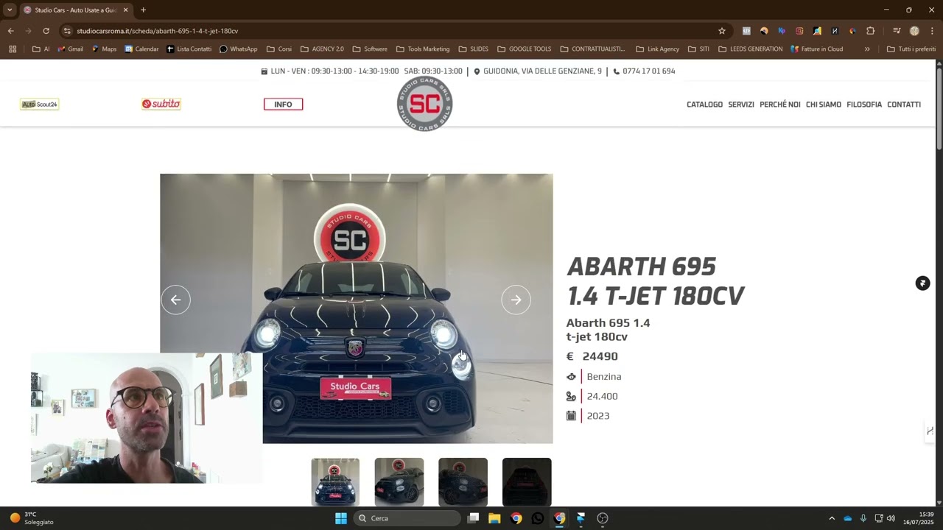Click the Windows Cerca search box

pyautogui.click(x=407, y=518)
